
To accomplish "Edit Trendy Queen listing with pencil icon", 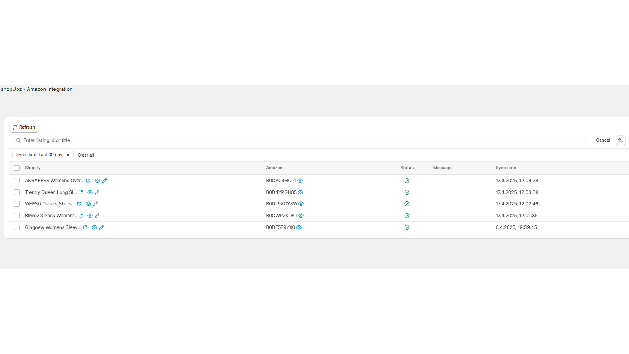I will pyautogui.click(x=97, y=192).
